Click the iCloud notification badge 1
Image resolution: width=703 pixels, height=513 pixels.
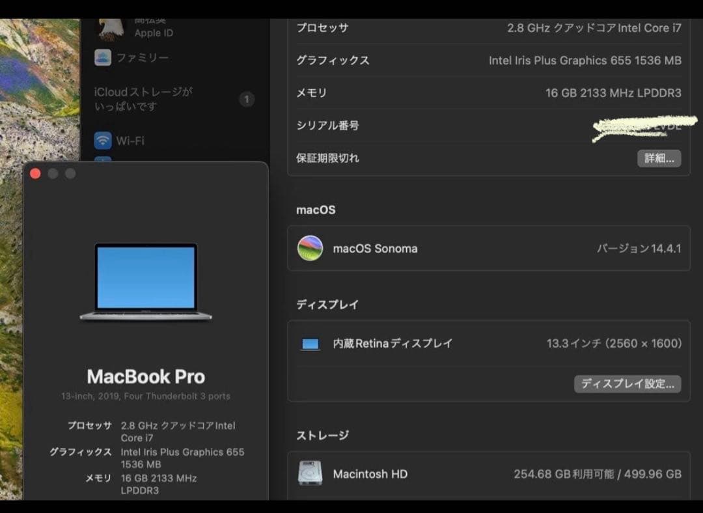[x=247, y=99]
